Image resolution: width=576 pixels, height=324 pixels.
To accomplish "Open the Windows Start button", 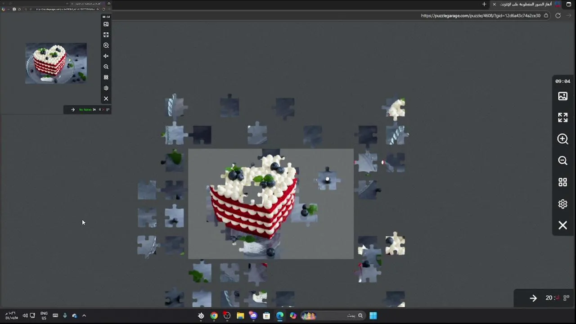I will (373, 316).
